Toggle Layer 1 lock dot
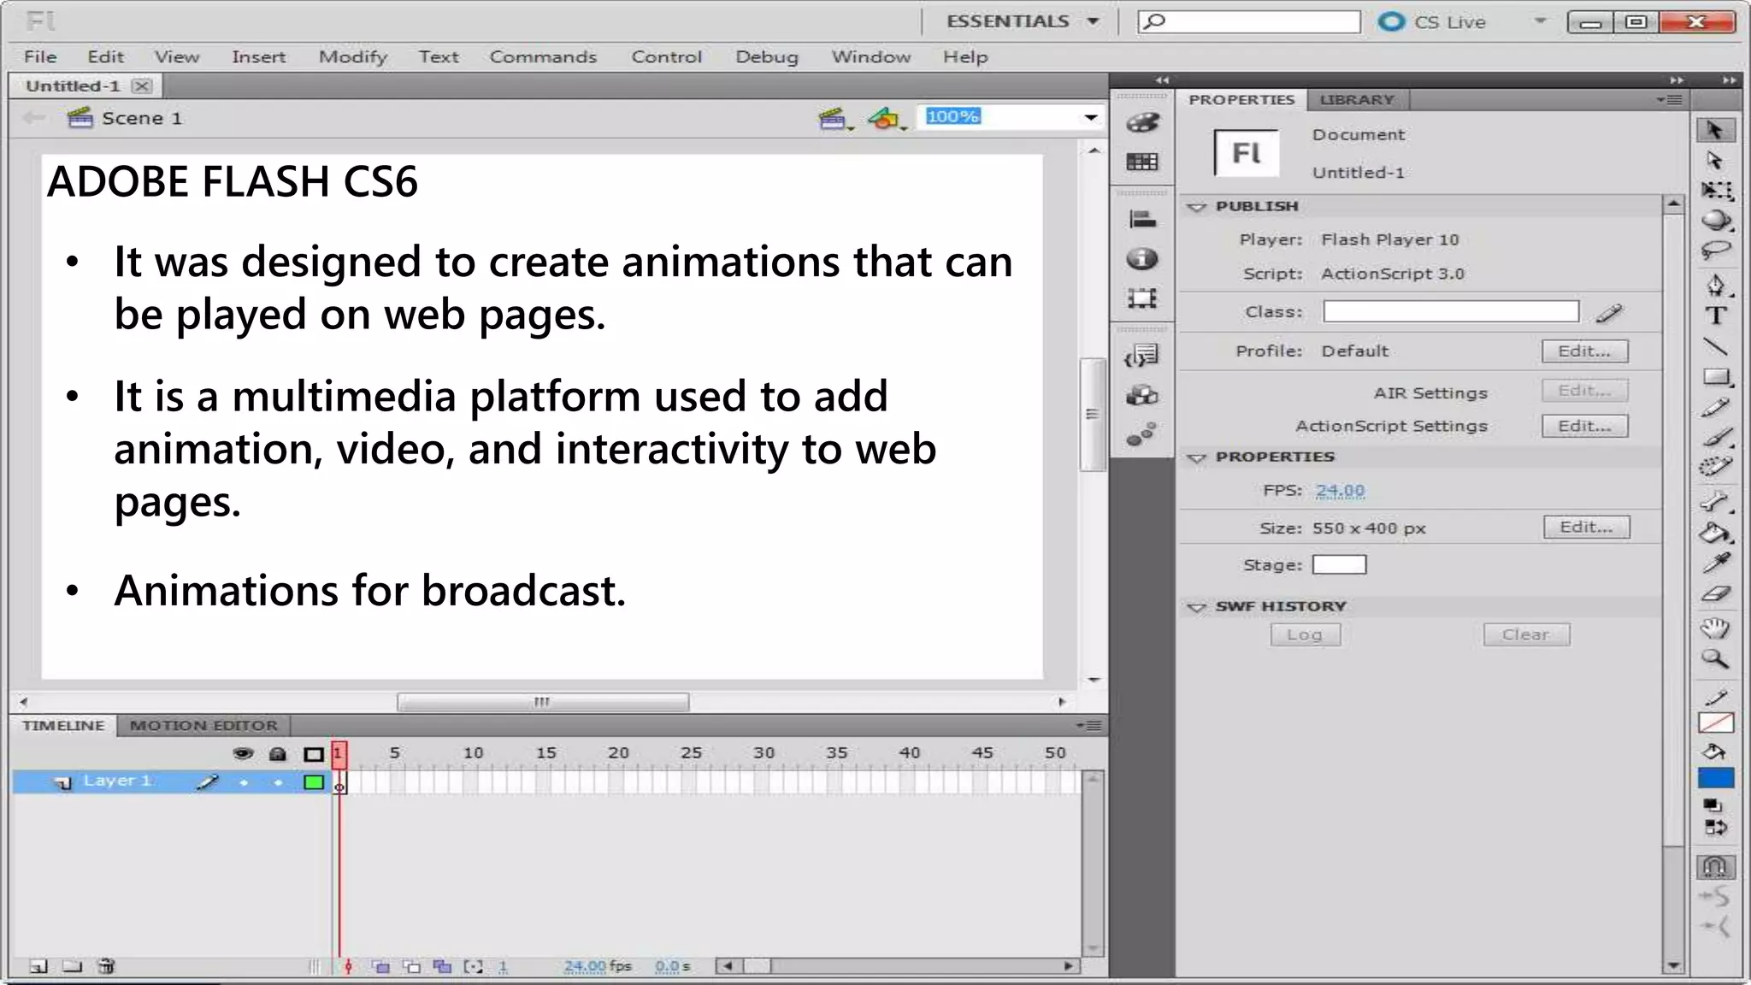Viewport: 1751px width, 985px height. 278,782
